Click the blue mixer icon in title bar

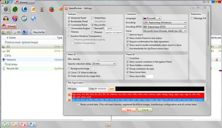[x=11, y=2]
